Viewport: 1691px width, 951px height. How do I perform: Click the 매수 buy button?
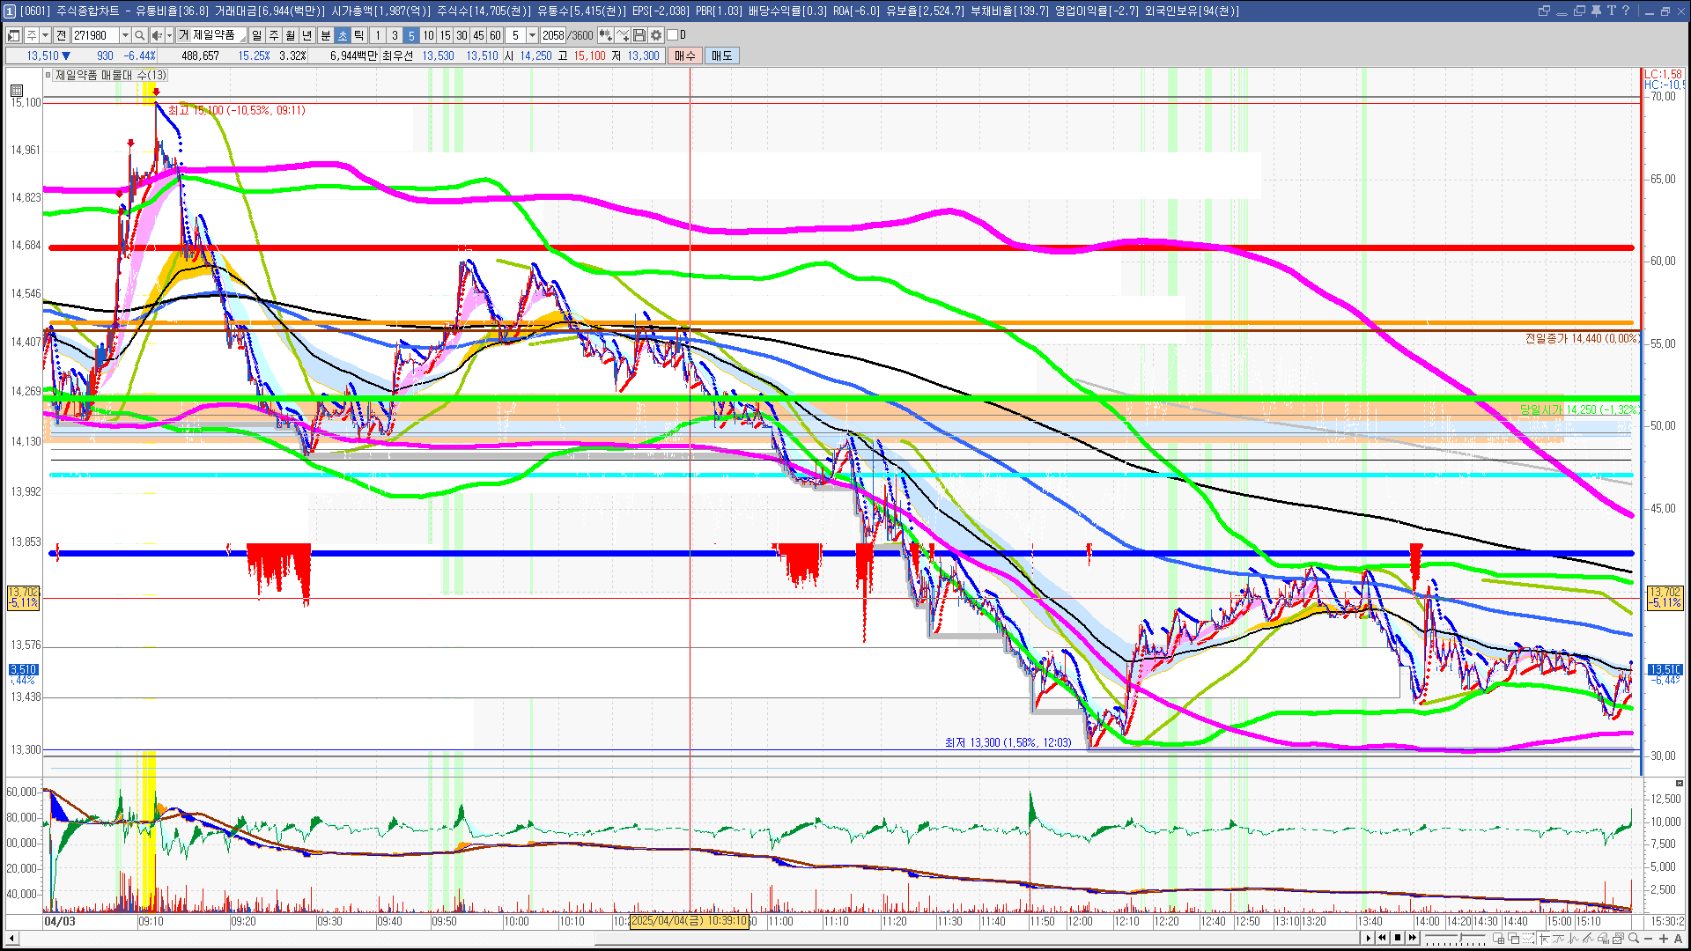click(685, 55)
